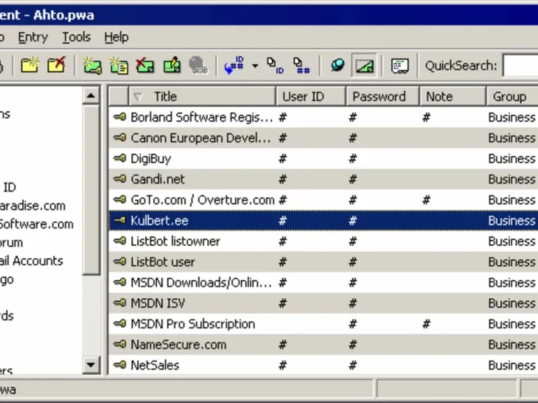Click the delete entry icon with red X

(145, 65)
